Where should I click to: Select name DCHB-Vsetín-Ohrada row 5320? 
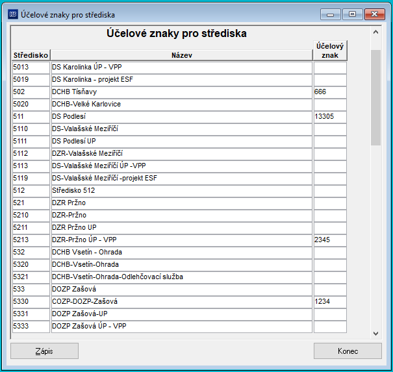182,264
